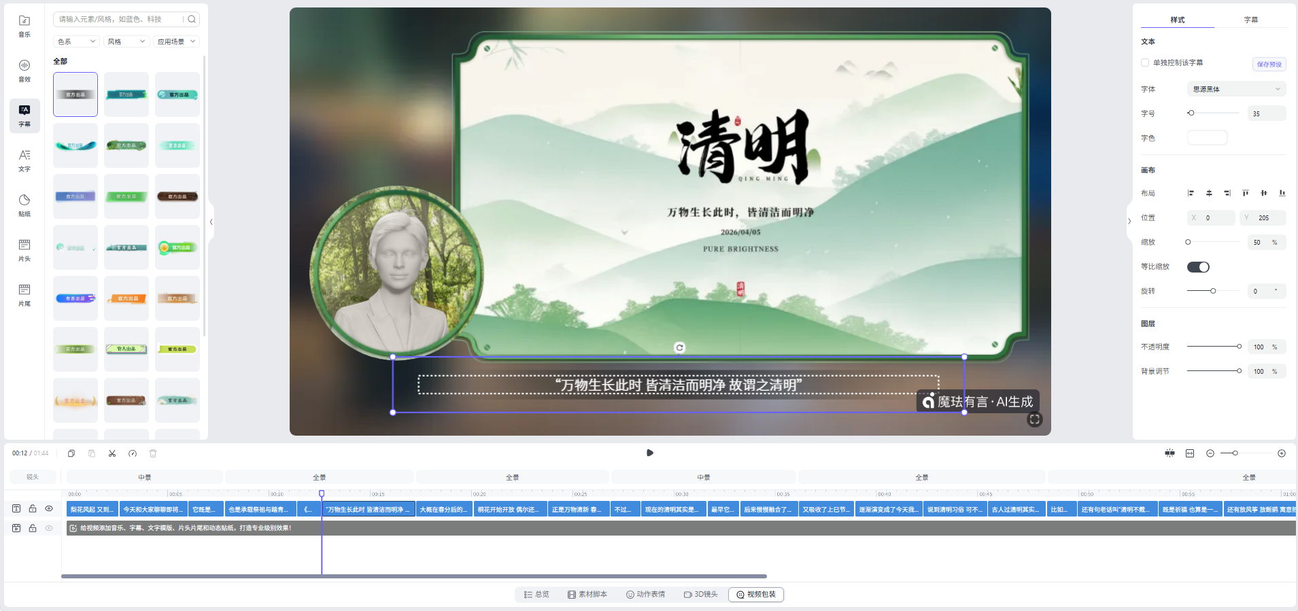Click the speed gauge icon

click(x=133, y=453)
